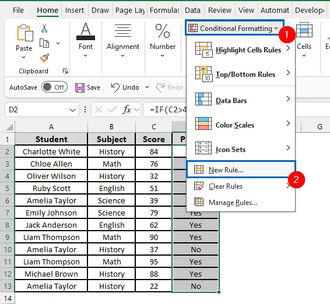330x304 pixels.
Task: Open Top/Bottom Rules submenu
Action: click(x=241, y=74)
